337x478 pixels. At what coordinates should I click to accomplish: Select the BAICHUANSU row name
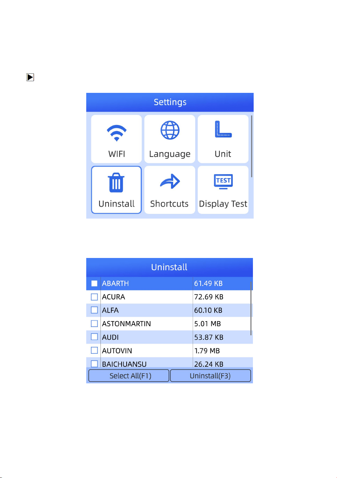coord(124,364)
